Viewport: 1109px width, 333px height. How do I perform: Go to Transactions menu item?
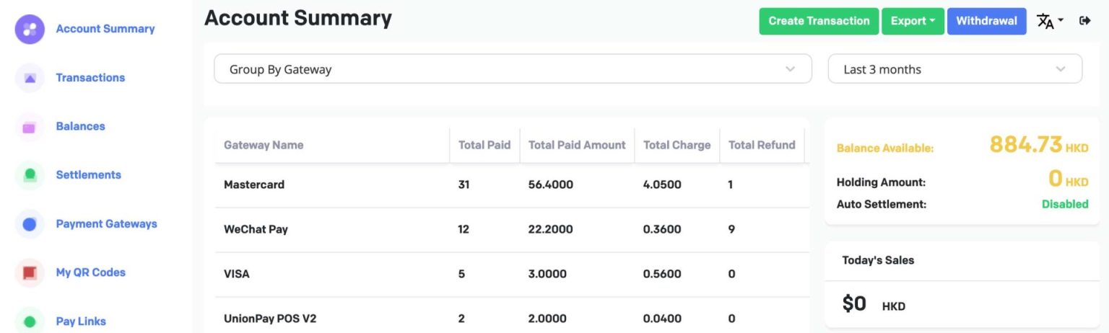[90, 78]
